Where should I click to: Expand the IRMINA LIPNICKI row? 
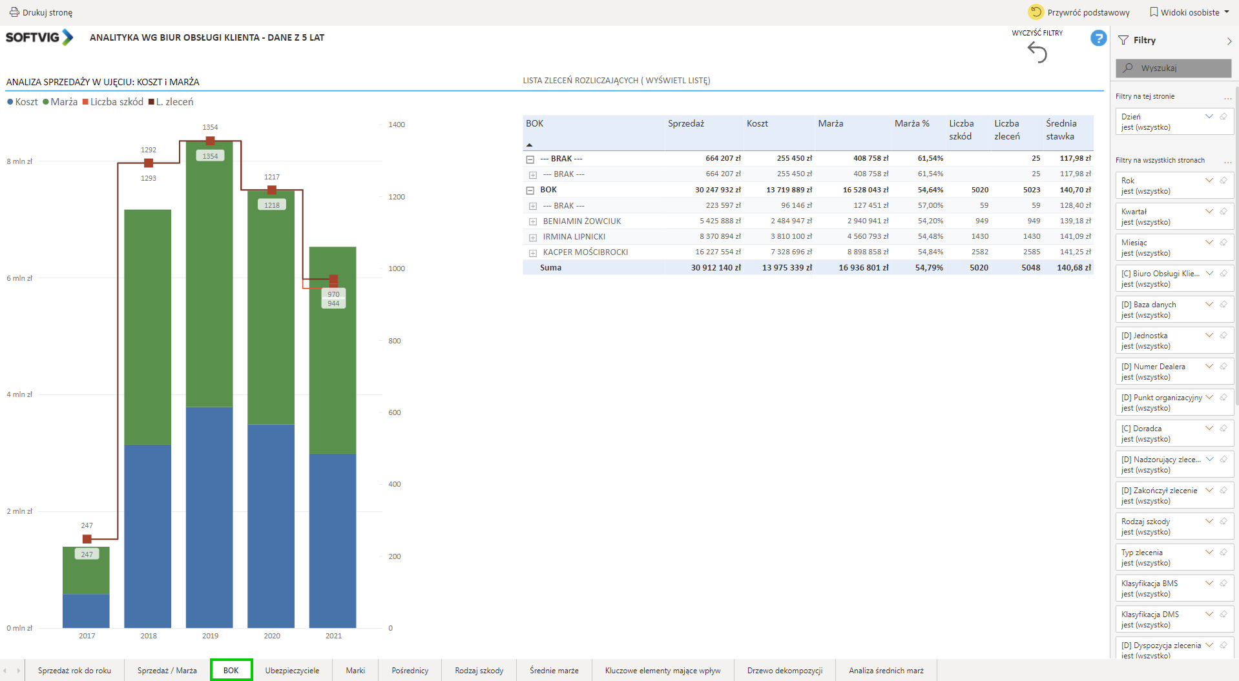533,238
